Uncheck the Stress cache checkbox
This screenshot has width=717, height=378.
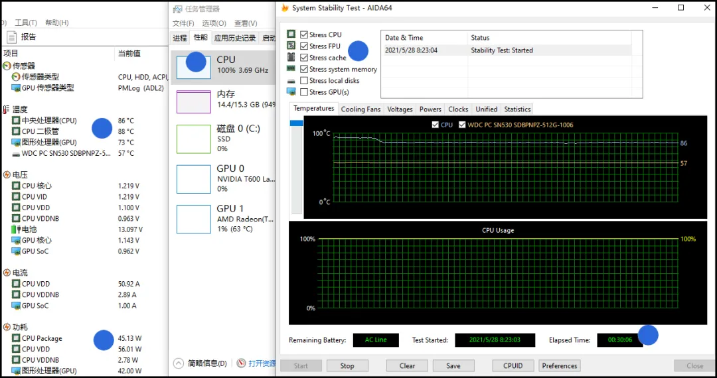click(304, 58)
